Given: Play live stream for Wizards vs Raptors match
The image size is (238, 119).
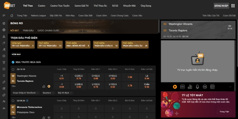Looking at the screenshot, I should (x=49, y=86).
